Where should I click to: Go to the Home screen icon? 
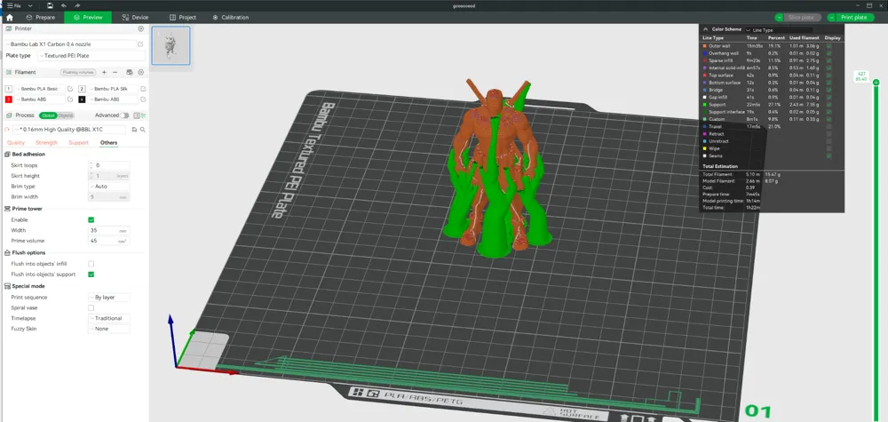pyautogui.click(x=9, y=18)
